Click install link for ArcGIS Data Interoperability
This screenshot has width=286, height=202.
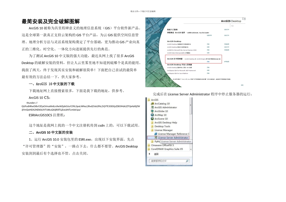click(x=208, y=53)
